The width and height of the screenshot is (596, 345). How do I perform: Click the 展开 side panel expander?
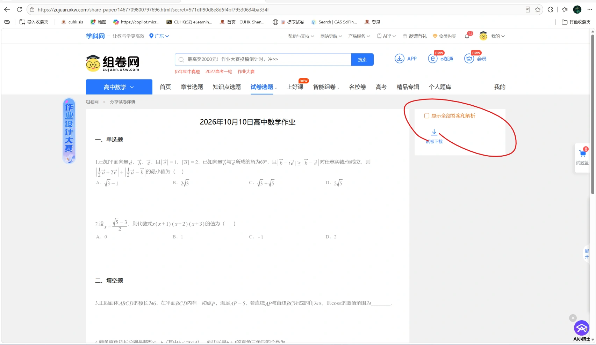point(587,254)
